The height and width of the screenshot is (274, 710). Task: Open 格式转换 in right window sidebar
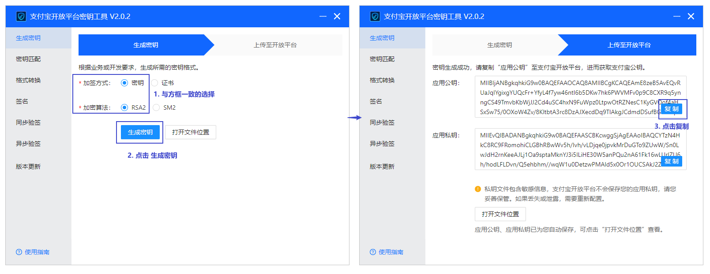392,80
